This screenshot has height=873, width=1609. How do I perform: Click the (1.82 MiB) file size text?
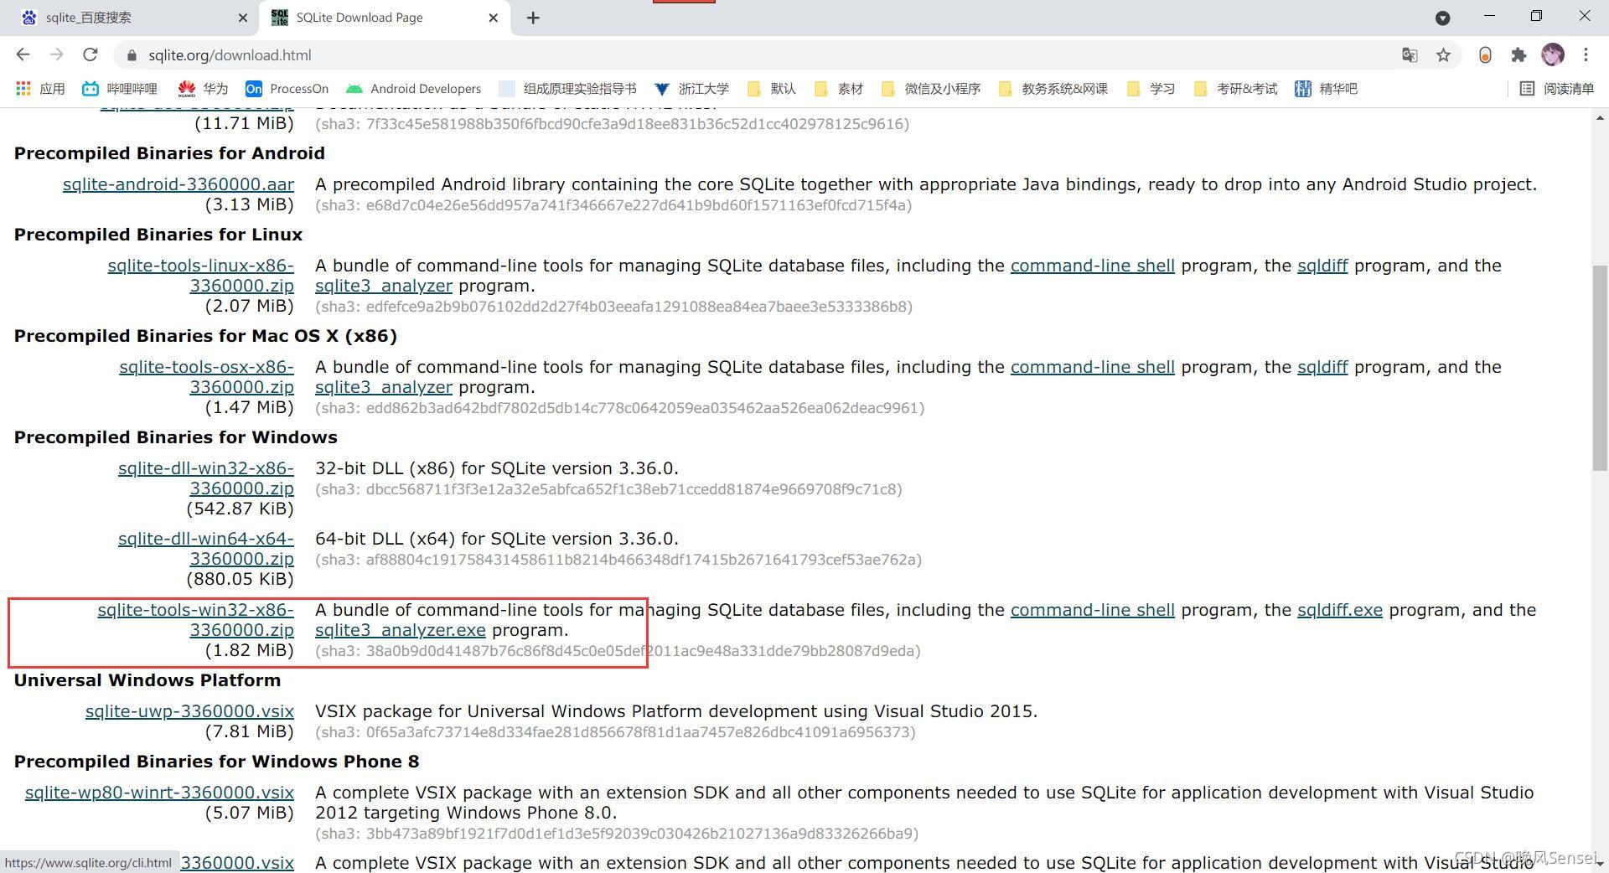(250, 650)
